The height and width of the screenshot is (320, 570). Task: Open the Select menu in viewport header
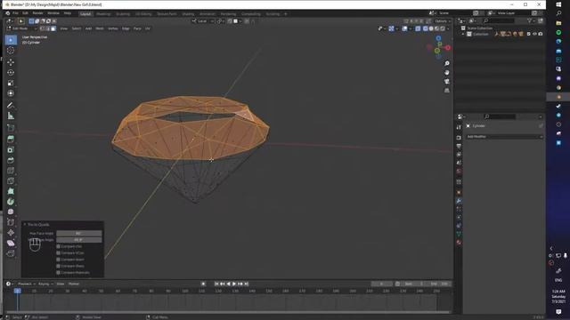[x=77, y=28]
